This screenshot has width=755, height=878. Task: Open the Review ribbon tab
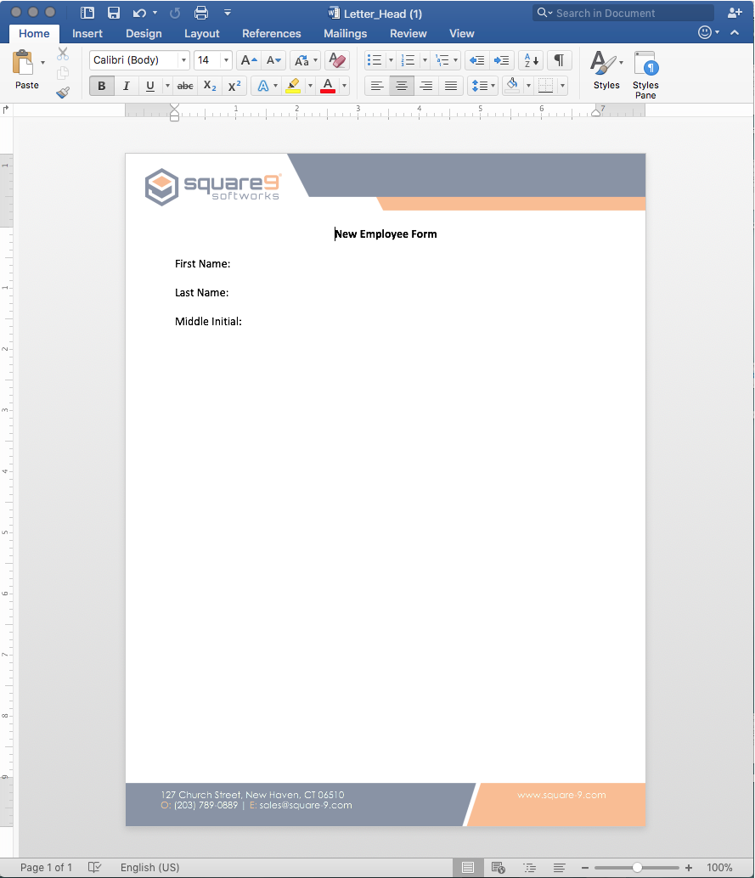(x=408, y=33)
